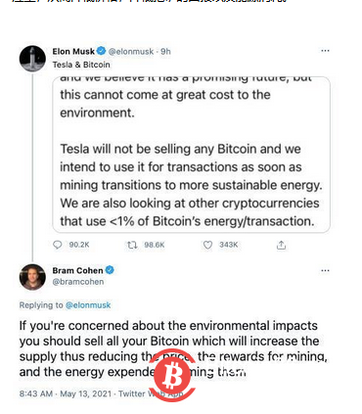Expand the embedded Tesla & Bitcoin statement image
The height and width of the screenshot is (414, 362).
[192, 155]
